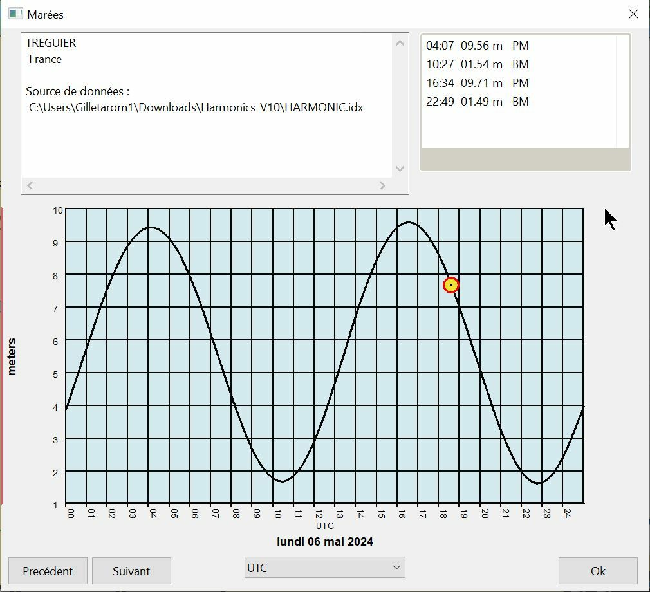Viewport: 650px width, 592px height.
Task: Go to next day with Suivant
Action: coord(131,571)
